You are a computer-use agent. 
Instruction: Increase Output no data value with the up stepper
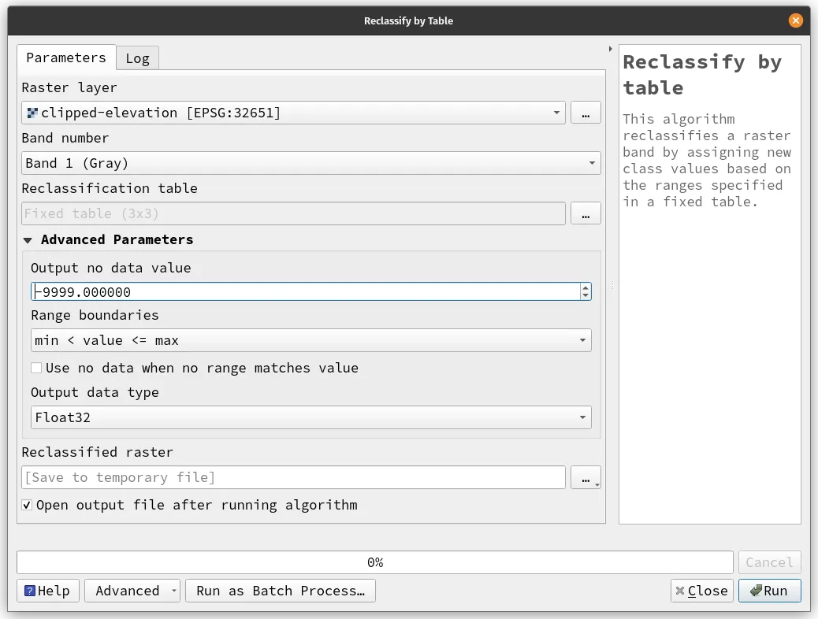(x=585, y=286)
